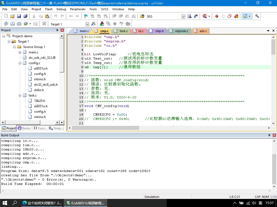Toggle window layout button in toolbar
This screenshot has height=207, width=277.
tap(245, 16)
